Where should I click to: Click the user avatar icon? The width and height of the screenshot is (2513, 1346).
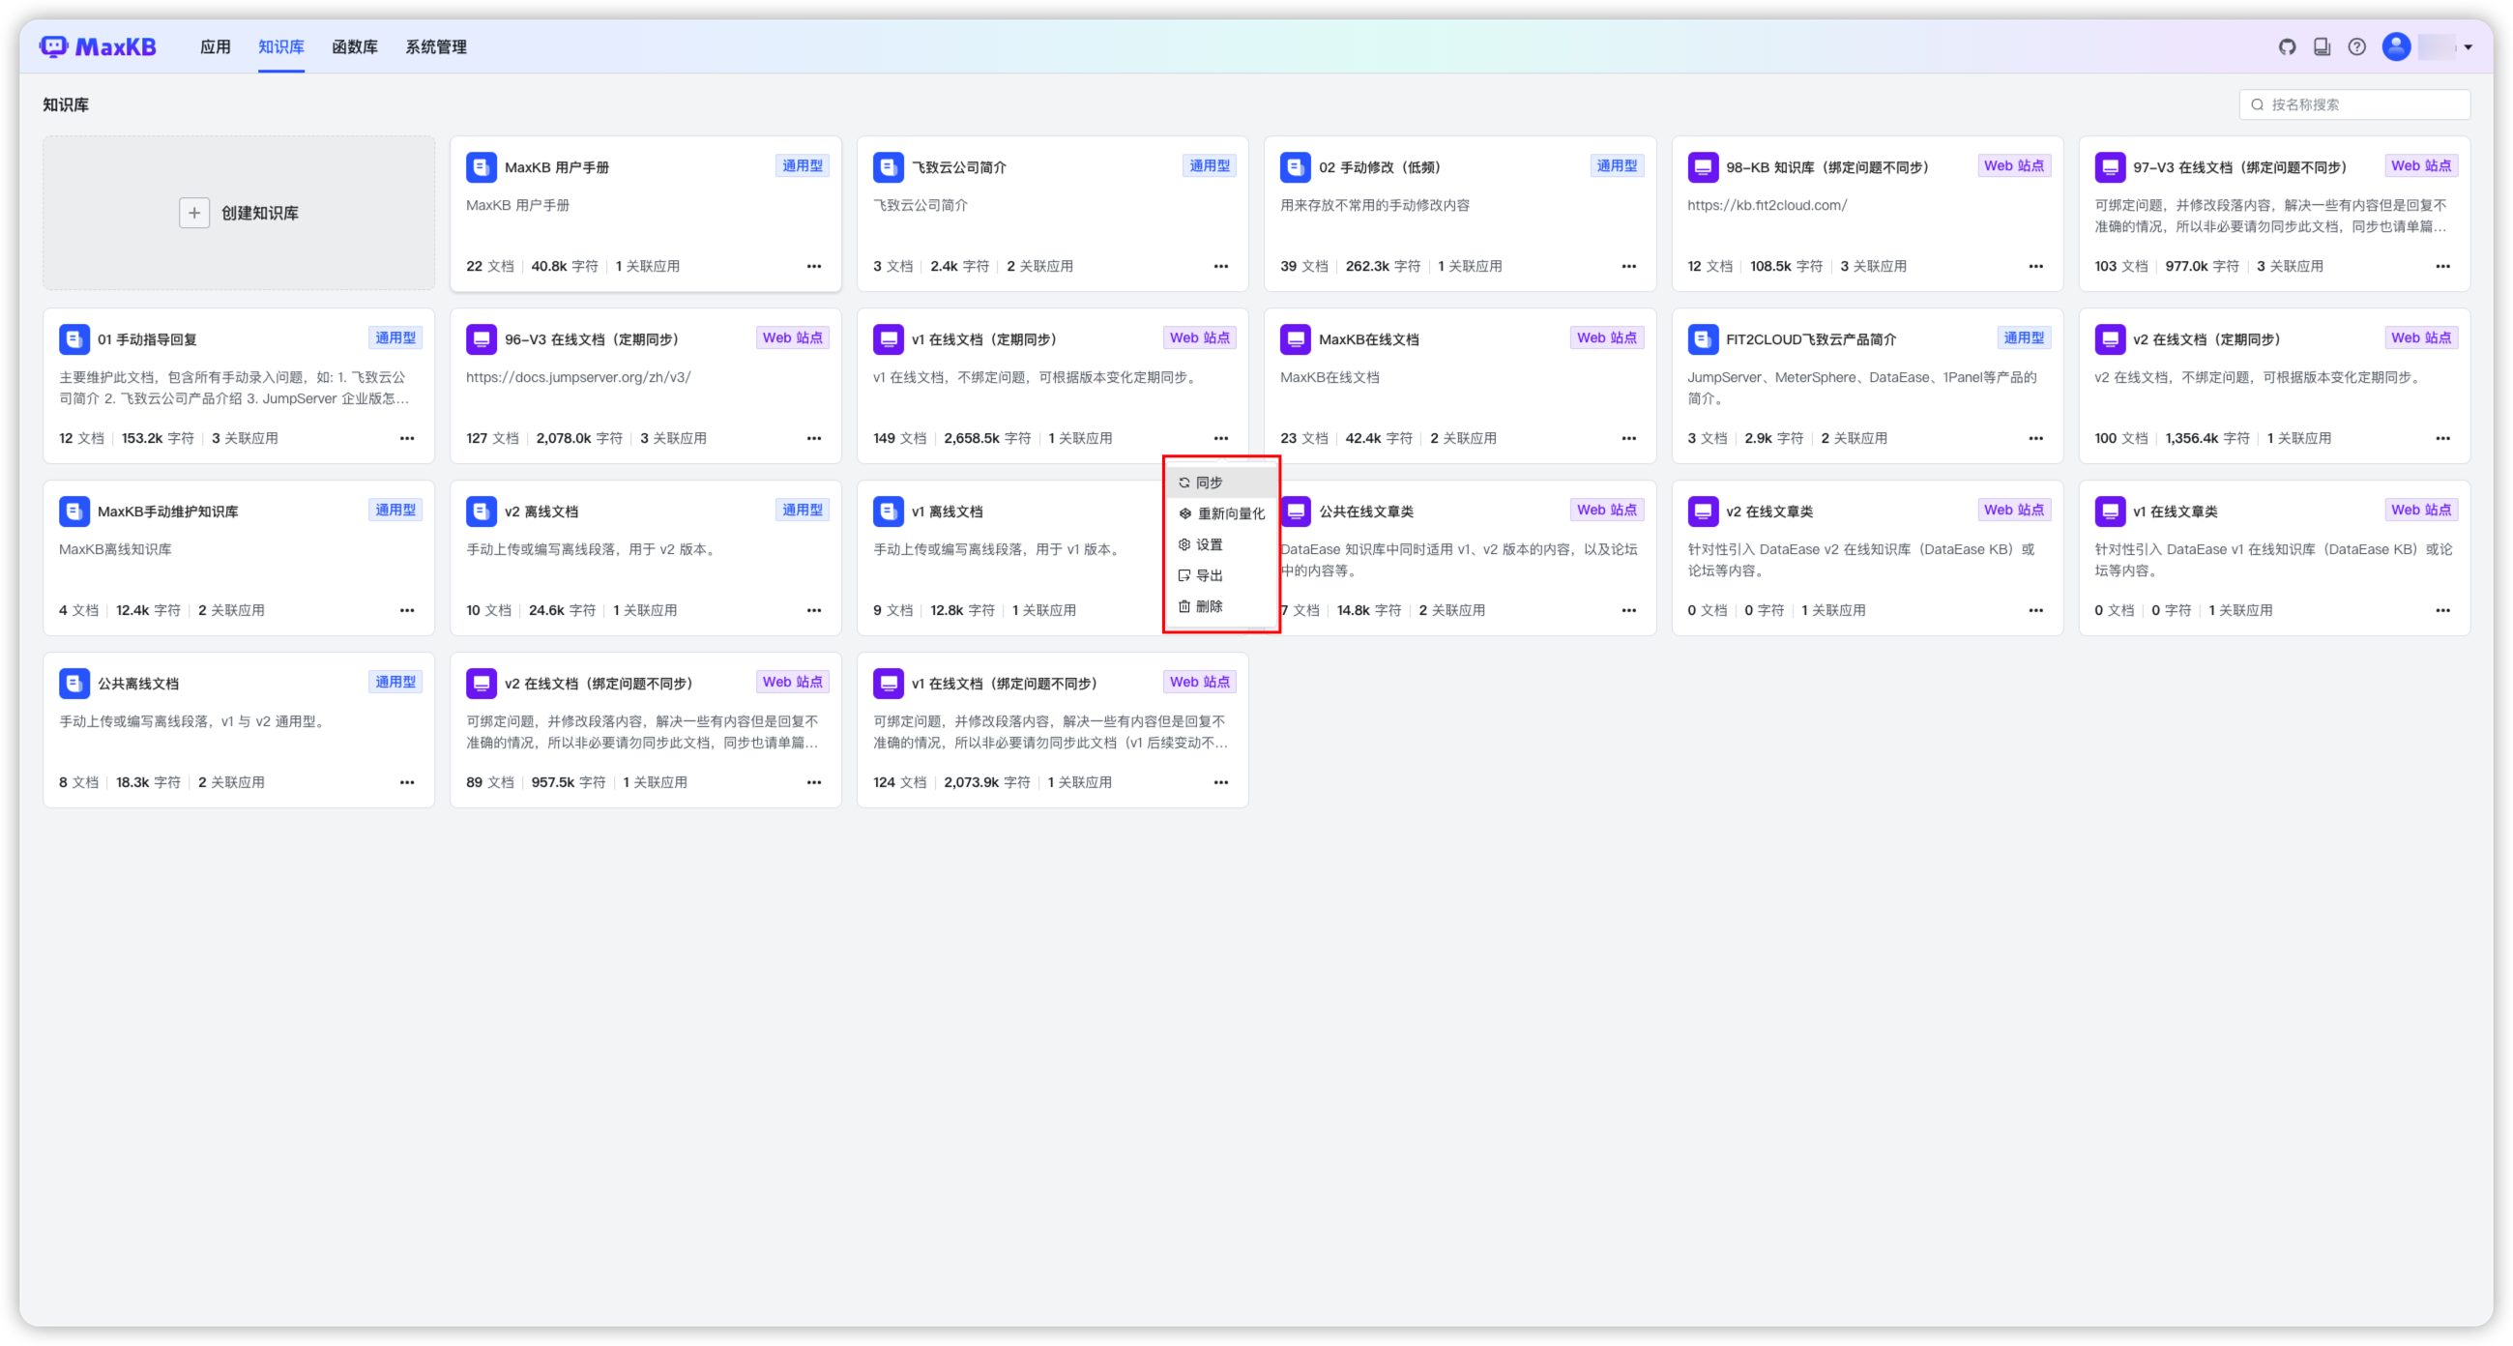tap(2396, 46)
